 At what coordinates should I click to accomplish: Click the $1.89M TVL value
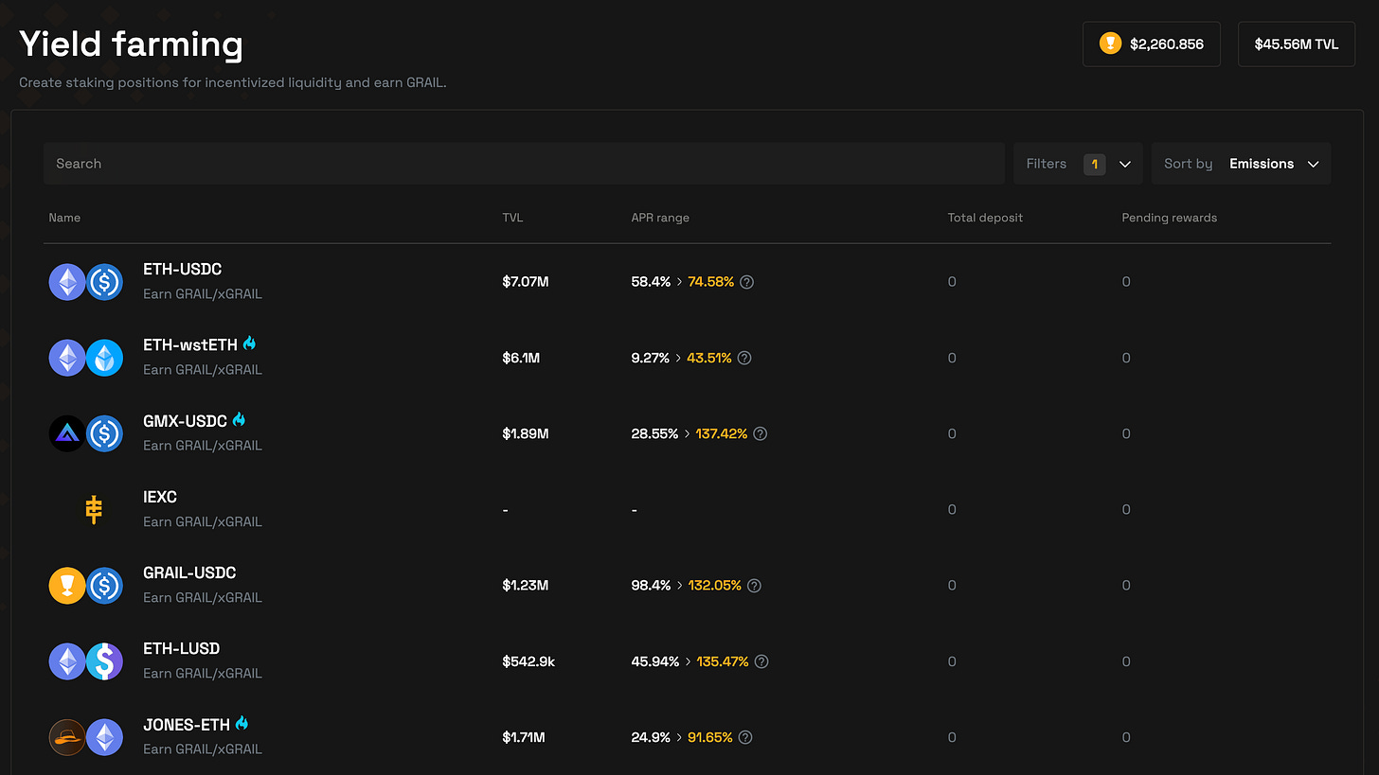[x=526, y=433]
